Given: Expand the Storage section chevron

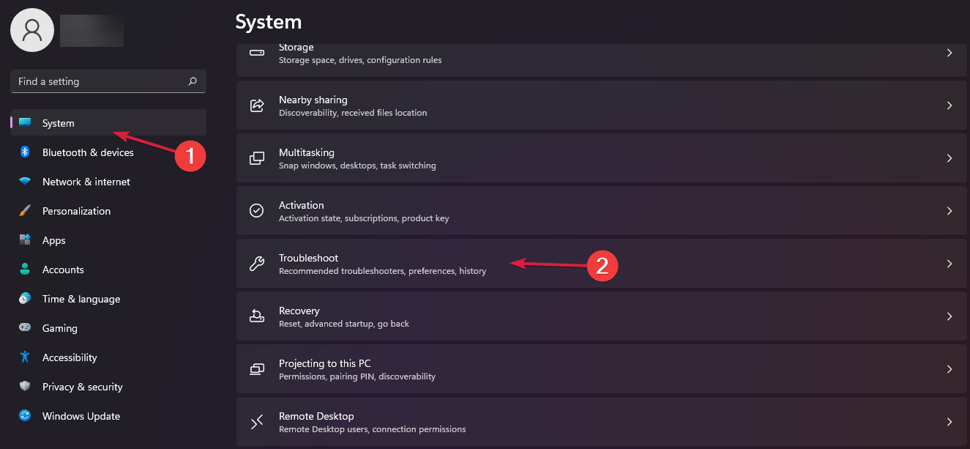Looking at the screenshot, I should click(950, 53).
